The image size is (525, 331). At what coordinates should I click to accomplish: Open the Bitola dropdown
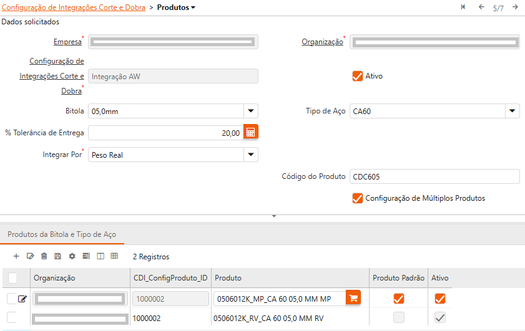coord(250,111)
